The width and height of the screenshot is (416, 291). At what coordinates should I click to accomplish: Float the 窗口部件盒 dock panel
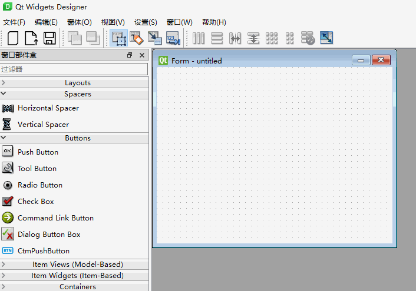pos(130,55)
